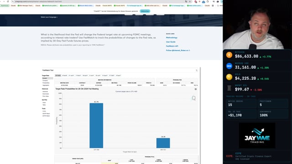Click the chart title Target Rate Probabilities
The height and width of the screenshot is (164, 292).
click(x=77, y=89)
